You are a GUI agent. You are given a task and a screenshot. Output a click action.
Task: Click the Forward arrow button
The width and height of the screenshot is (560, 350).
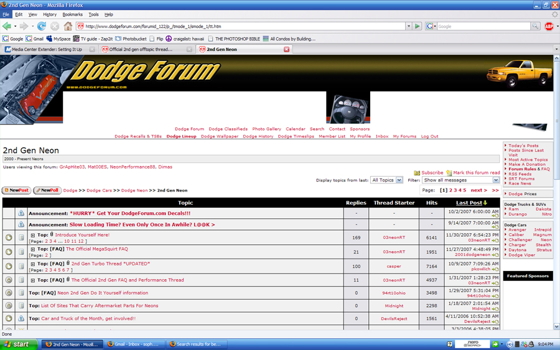pyautogui.click(x=24, y=26)
